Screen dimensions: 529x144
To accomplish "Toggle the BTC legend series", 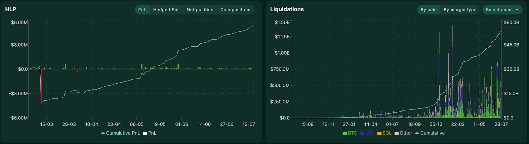I will click(x=350, y=133).
